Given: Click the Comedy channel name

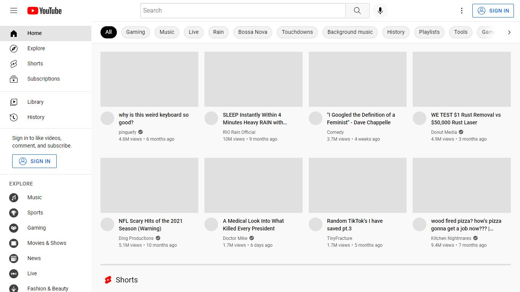Looking at the screenshot, I should coord(335,132).
